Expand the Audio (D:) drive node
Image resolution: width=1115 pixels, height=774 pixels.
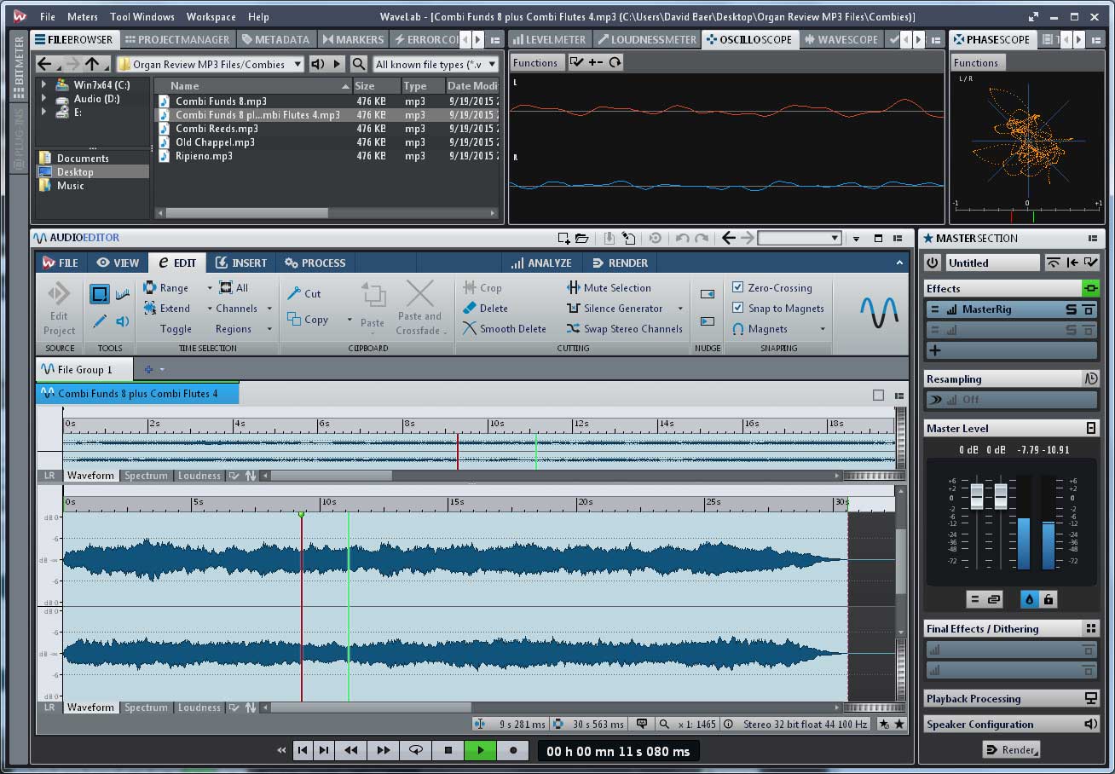point(43,98)
